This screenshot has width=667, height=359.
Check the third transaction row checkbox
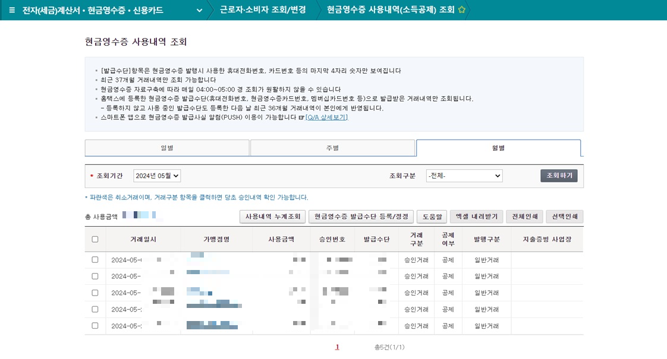[95, 293]
